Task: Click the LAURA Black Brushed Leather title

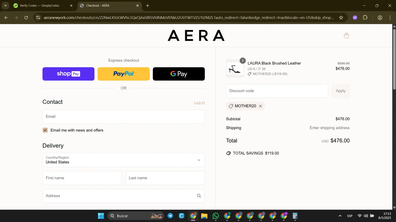Action: (x=274, y=63)
